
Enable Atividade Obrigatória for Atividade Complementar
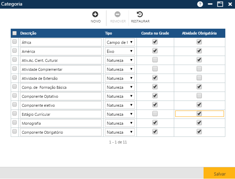(199, 69)
